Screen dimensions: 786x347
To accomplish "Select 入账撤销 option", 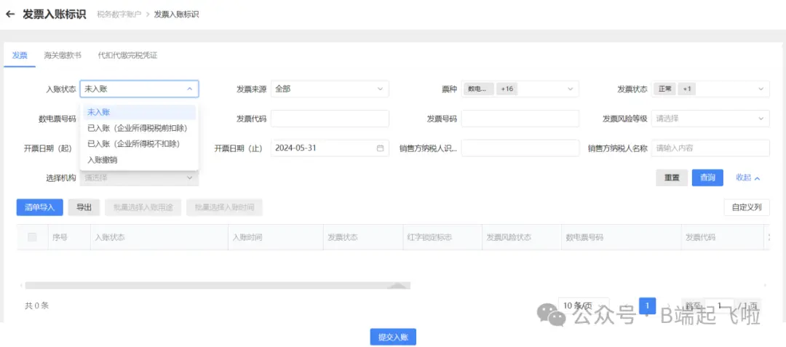I will click(x=103, y=160).
